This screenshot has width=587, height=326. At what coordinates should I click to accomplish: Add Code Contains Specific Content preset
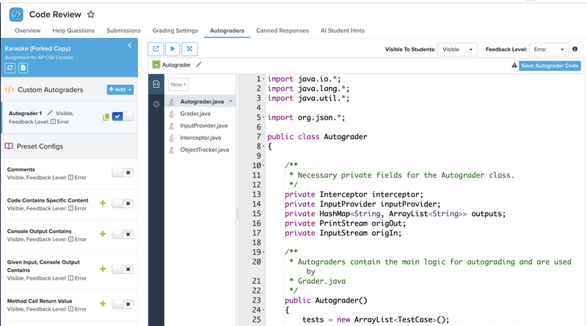pos(103,204)
